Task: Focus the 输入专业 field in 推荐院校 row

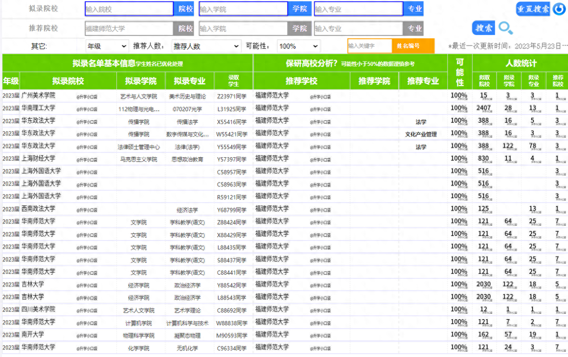Action: point(358,28)
